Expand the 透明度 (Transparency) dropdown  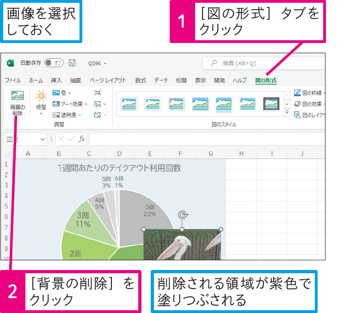pyautogui.click(x=67, y=115)
